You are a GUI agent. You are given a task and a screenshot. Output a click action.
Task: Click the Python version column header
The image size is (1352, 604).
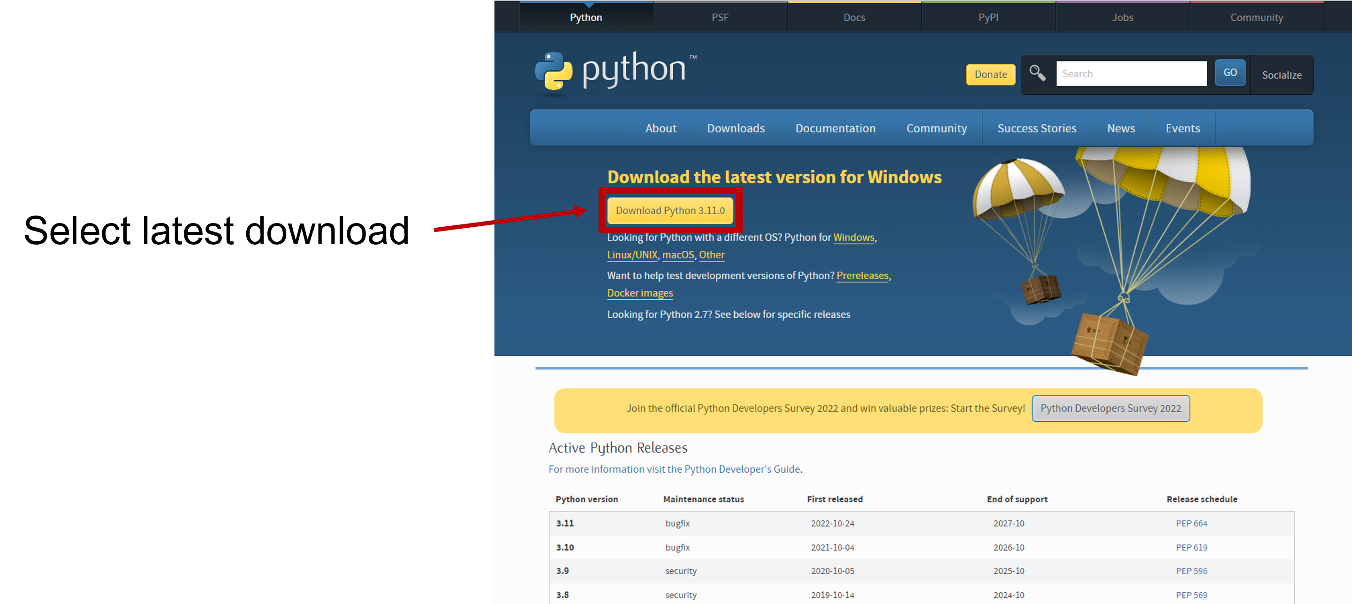[586, 499]
